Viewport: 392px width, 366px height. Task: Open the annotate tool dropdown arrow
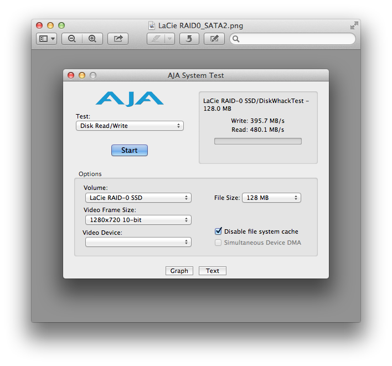170,39
